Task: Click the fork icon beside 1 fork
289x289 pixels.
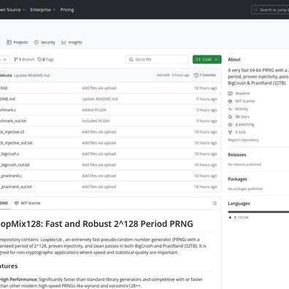Action: pyautogui.click(x=230, y=132)
